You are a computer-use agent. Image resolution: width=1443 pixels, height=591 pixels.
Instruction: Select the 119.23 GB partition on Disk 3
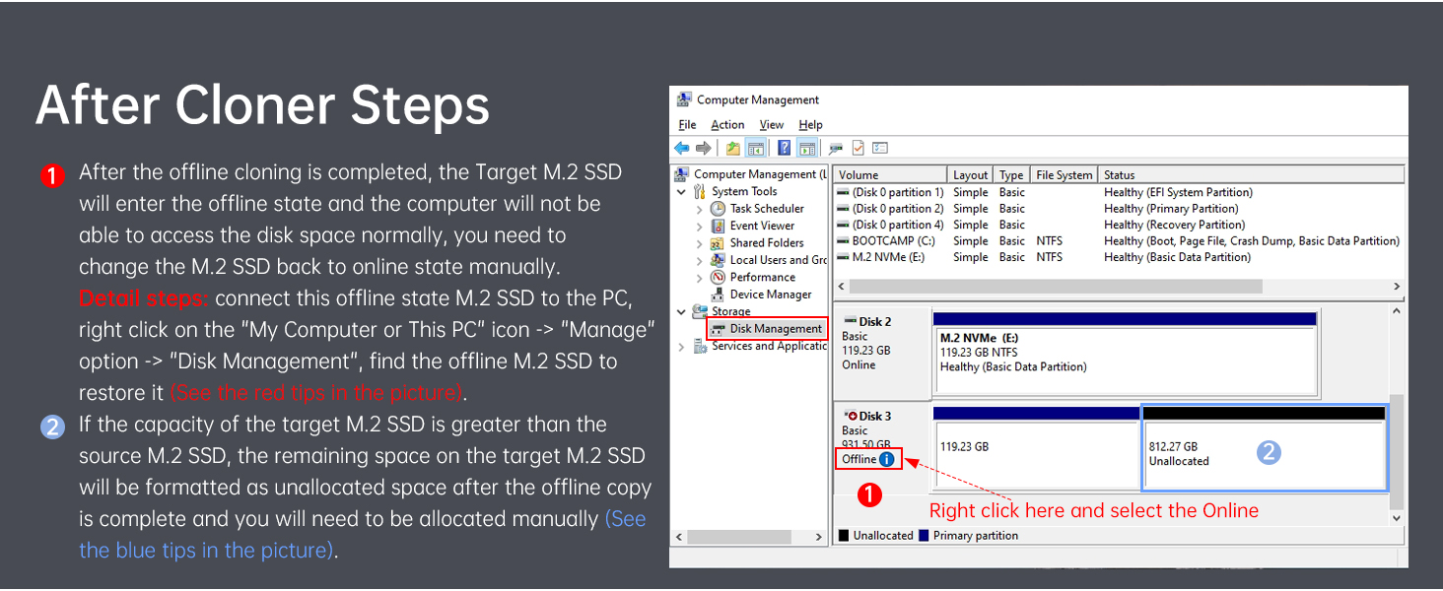tap(1035, 447)
